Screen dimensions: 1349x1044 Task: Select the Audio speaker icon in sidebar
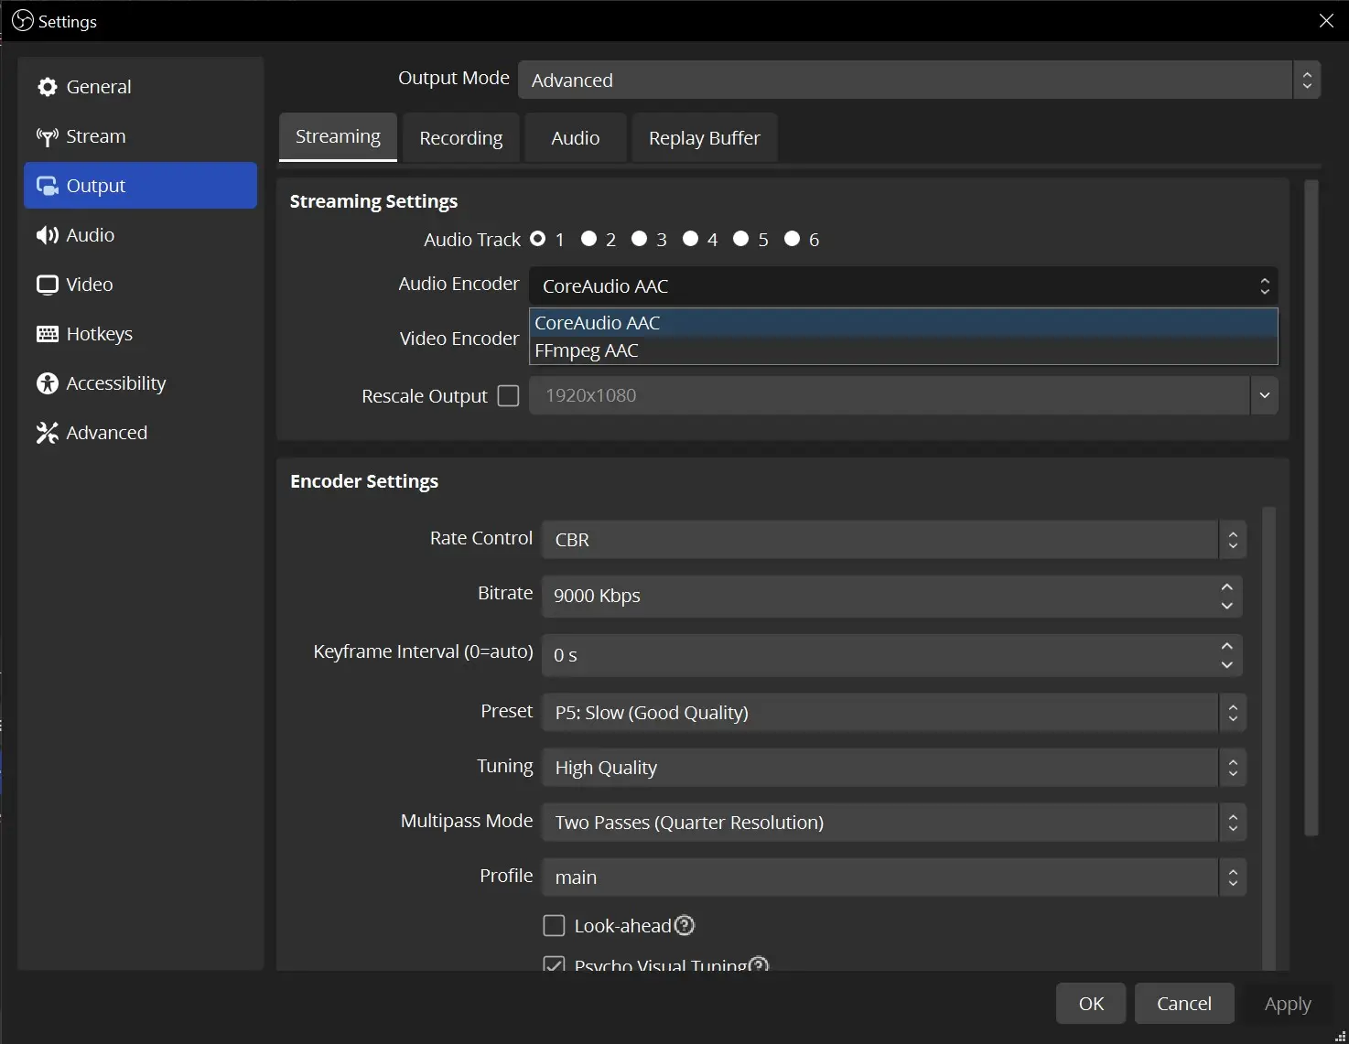pyautogui.click(x=47, y=235)
